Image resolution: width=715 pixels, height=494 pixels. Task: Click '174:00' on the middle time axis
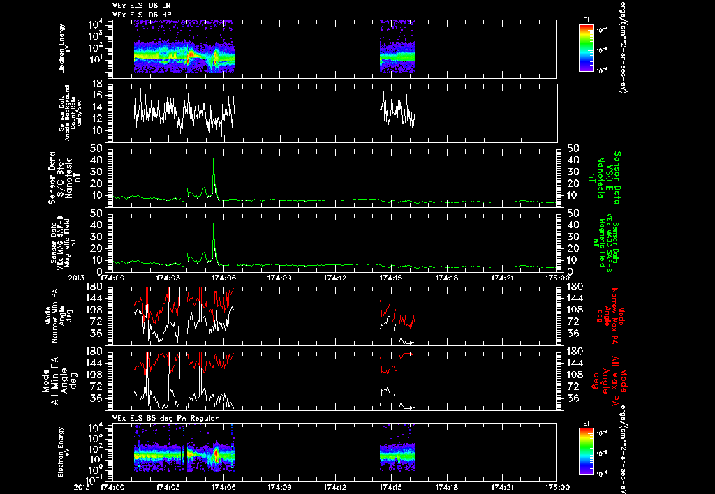[x=112, y=277]
